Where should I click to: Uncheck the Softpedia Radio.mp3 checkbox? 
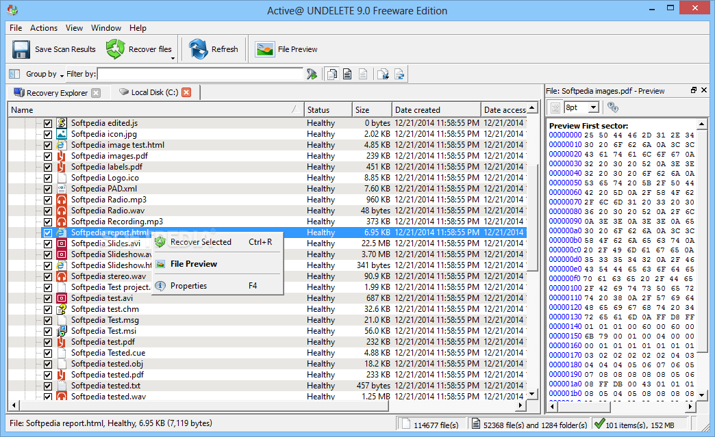[48, 200]
